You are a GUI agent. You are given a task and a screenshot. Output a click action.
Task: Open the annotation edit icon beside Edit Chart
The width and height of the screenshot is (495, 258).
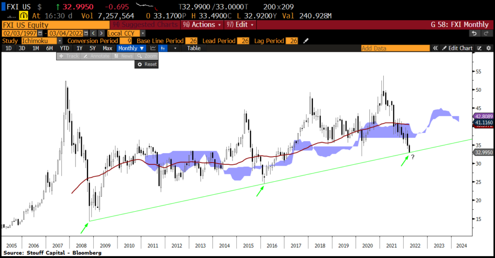(479, 48)
